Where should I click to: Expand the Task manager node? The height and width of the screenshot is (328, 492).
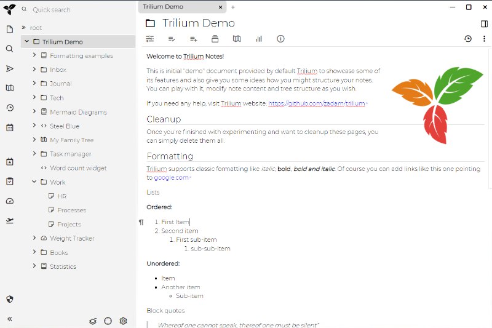tap(34, 153)
